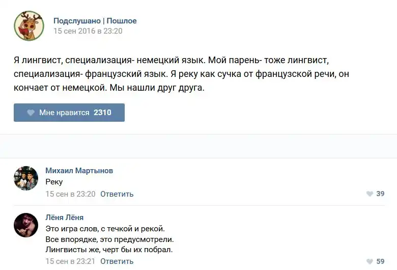Open the Лёня Лёня name link
Screen dimensions: 397x270
pyautogui.click(x=65, y=218)
